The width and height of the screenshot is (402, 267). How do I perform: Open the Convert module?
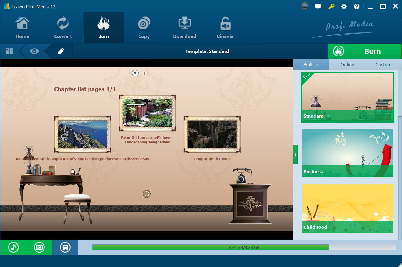[63, 28]
